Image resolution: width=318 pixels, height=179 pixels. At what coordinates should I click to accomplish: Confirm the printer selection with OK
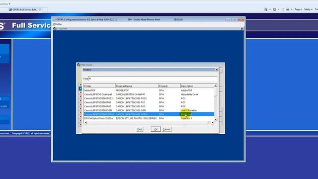click(156, 129)
